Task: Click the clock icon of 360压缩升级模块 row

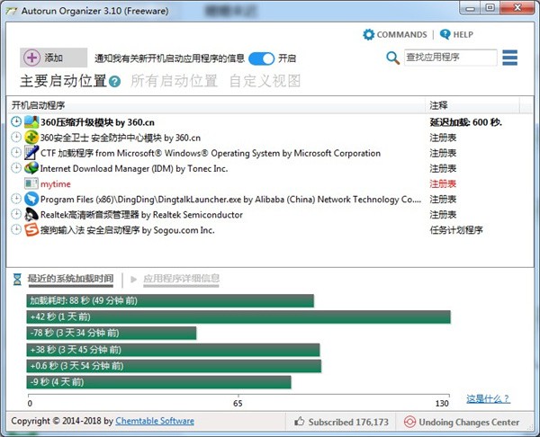Action: click(x=16, y=121)
